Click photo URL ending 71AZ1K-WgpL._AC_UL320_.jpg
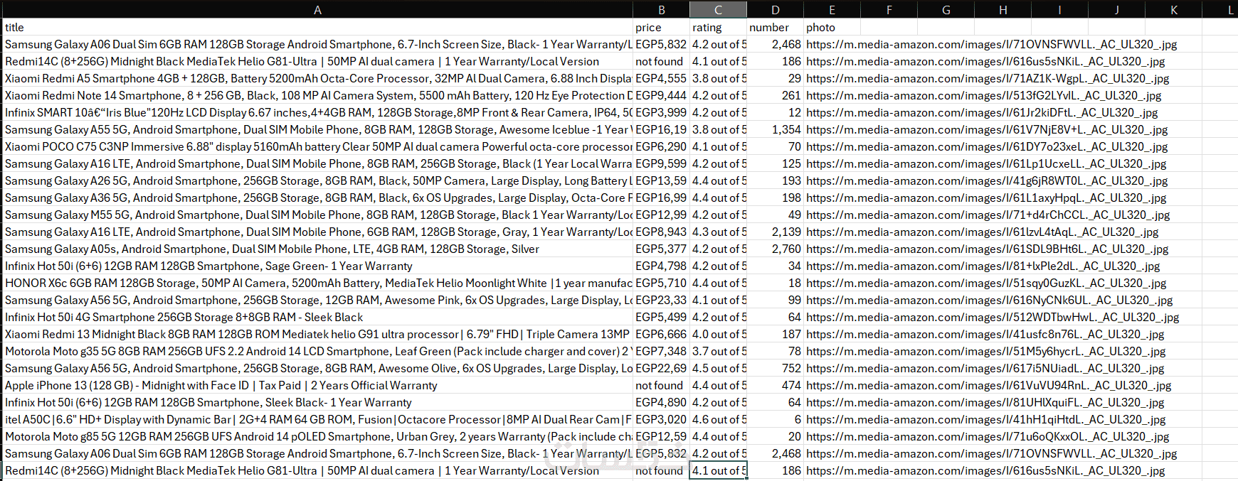This screenshot has height=481, width=1238. (988, 78)
